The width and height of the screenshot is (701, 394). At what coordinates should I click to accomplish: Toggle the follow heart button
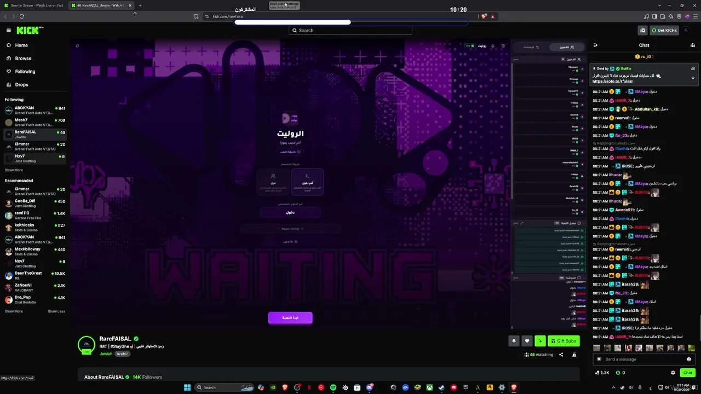click(527, 341)
